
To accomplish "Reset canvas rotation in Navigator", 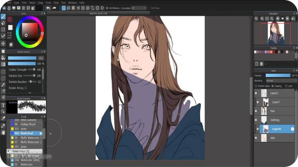I will 283,18.
